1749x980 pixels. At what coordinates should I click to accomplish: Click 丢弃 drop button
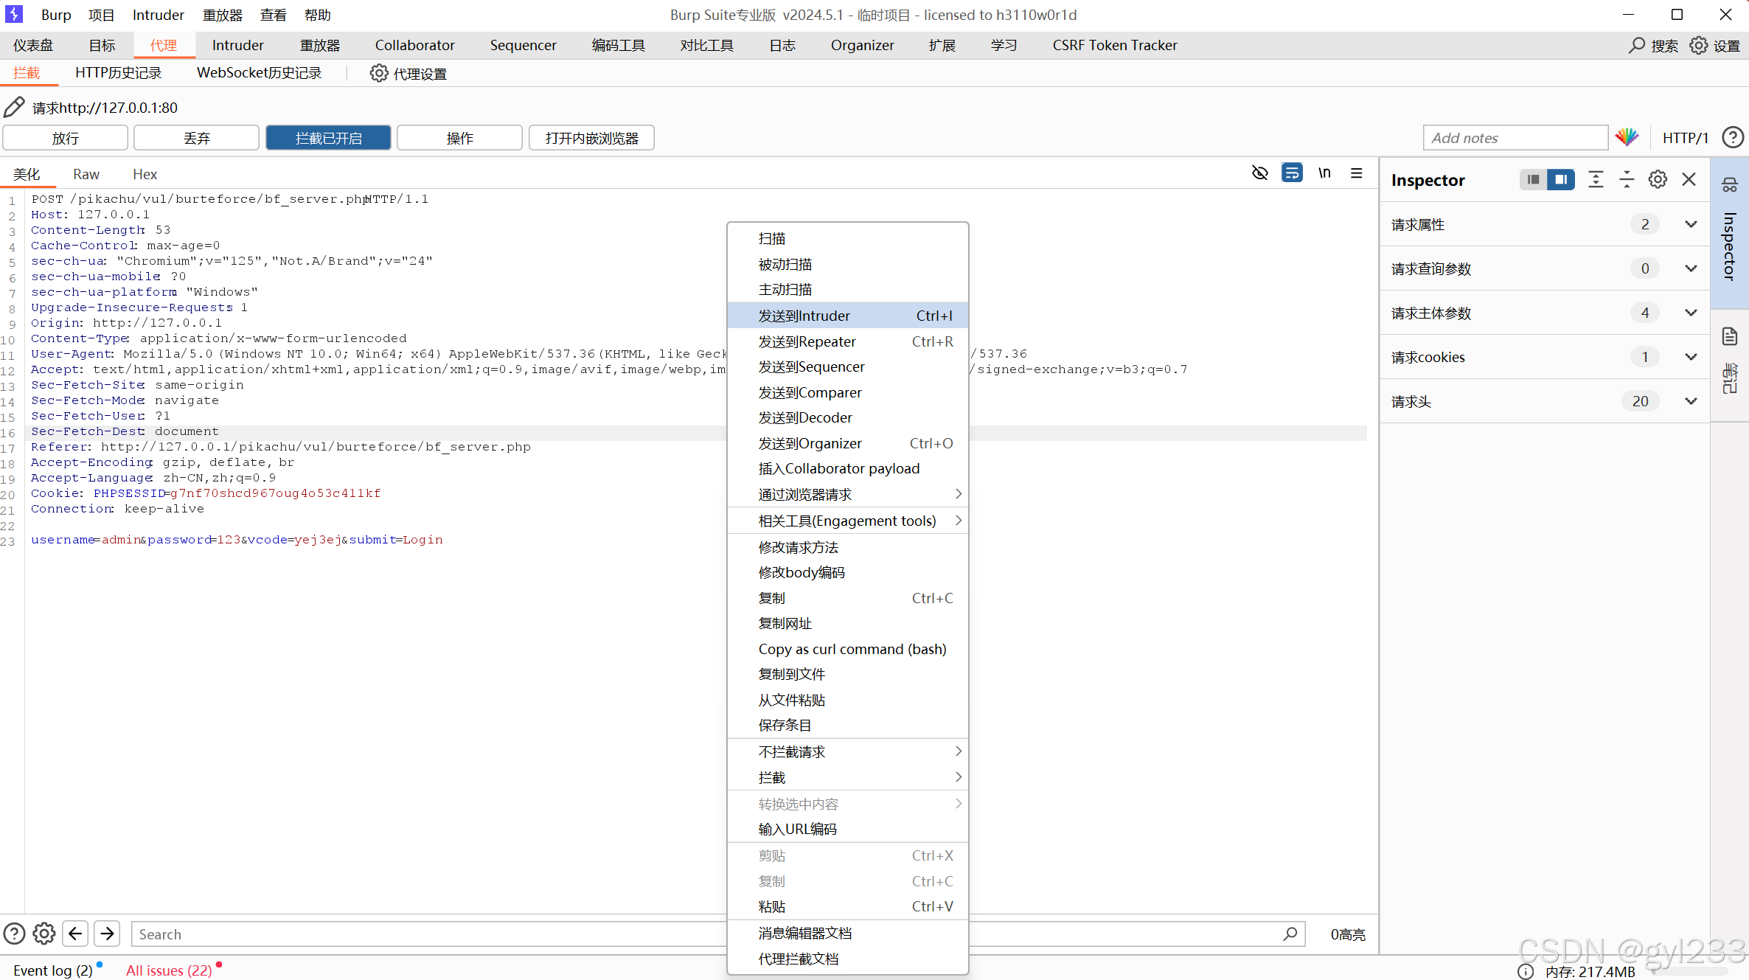click(197, 138)
